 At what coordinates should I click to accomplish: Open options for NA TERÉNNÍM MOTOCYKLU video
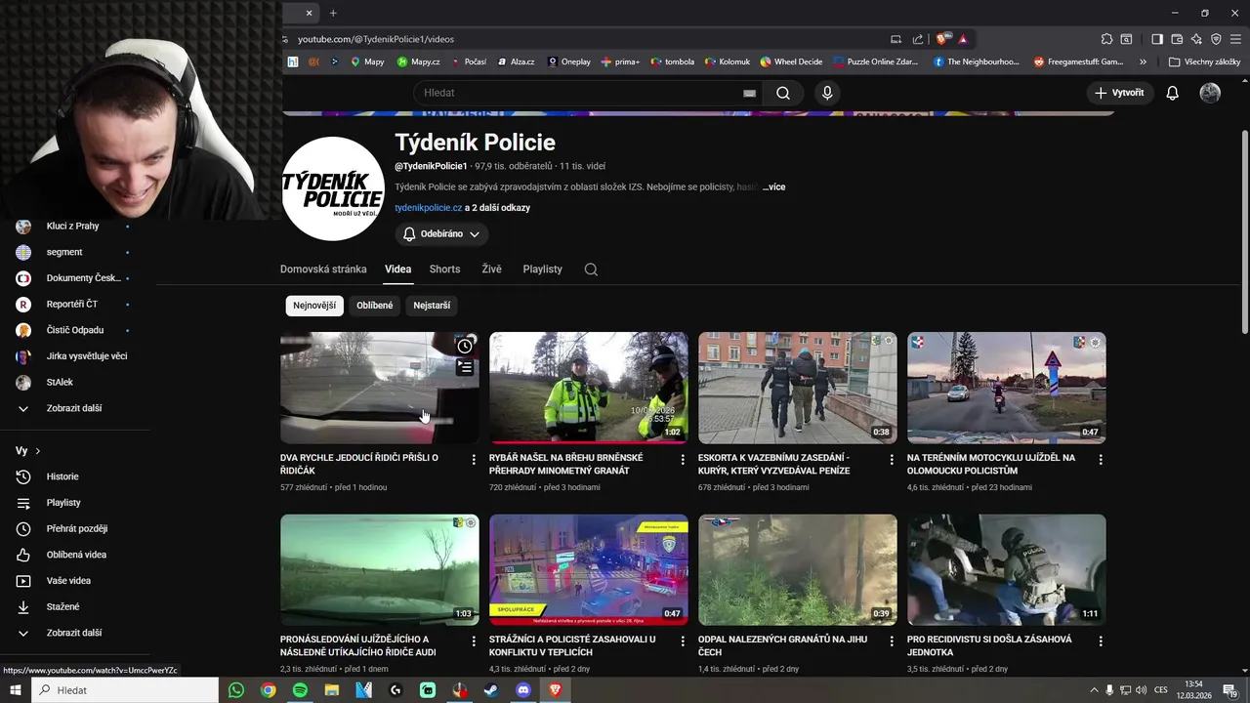(x=1101, y=459)
